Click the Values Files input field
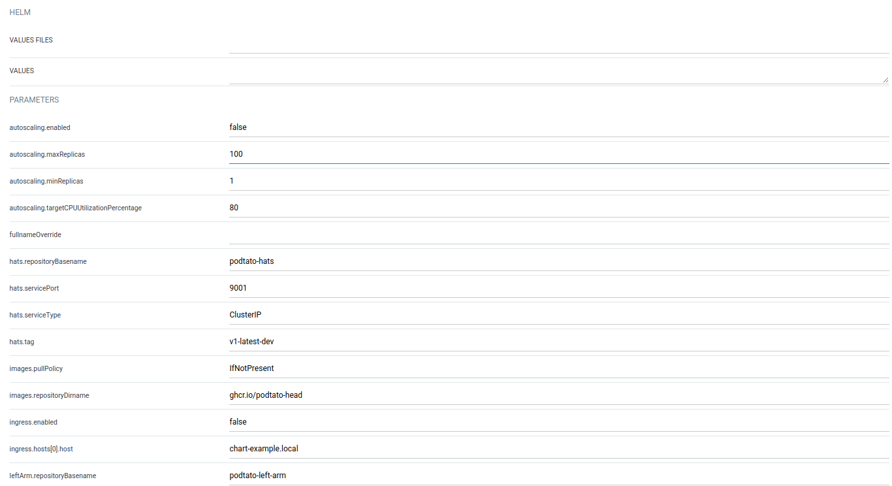 558,42
